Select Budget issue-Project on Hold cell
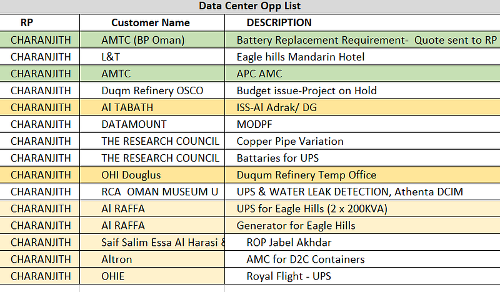 (x=306, y=90)
